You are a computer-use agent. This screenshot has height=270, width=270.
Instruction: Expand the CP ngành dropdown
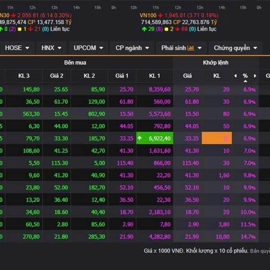[132, 48]
